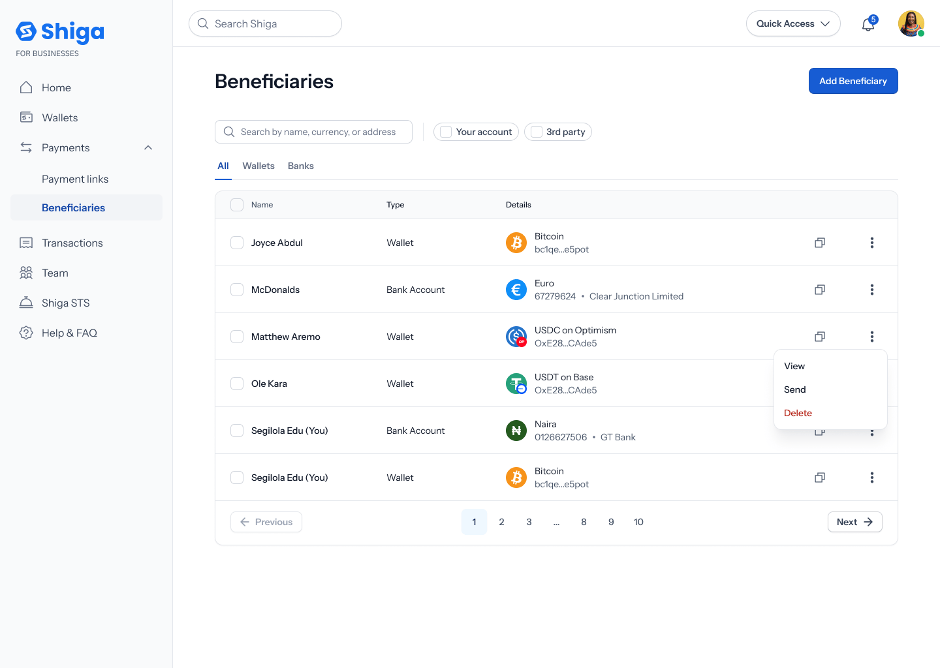The width and height of the screenshot is (940, 668).
Task: Click the beneficiary search by name field
Action: coord(313,132)
